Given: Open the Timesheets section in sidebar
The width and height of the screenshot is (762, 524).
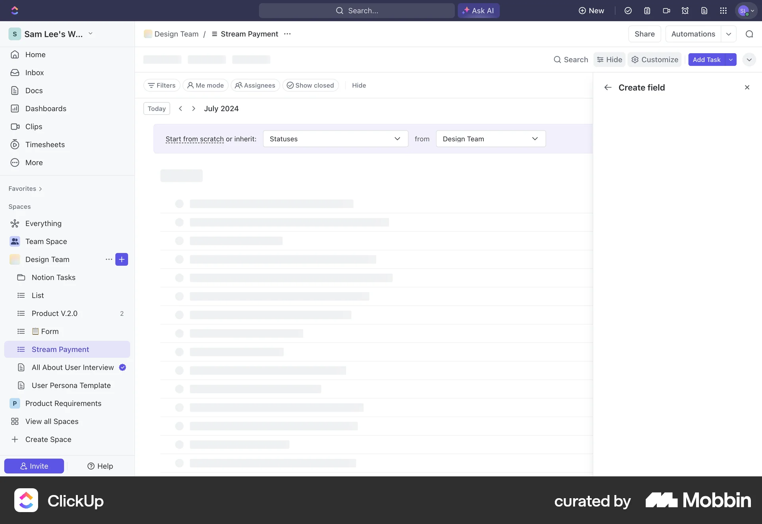Looking at the screenshot, I should [45, 144].
